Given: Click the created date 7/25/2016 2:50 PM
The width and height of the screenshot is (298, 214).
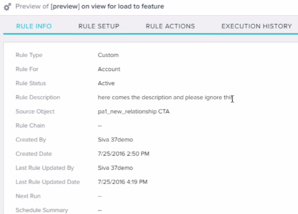Looking at the screenshot, I should pyautogui.click(x=123, y=153).
